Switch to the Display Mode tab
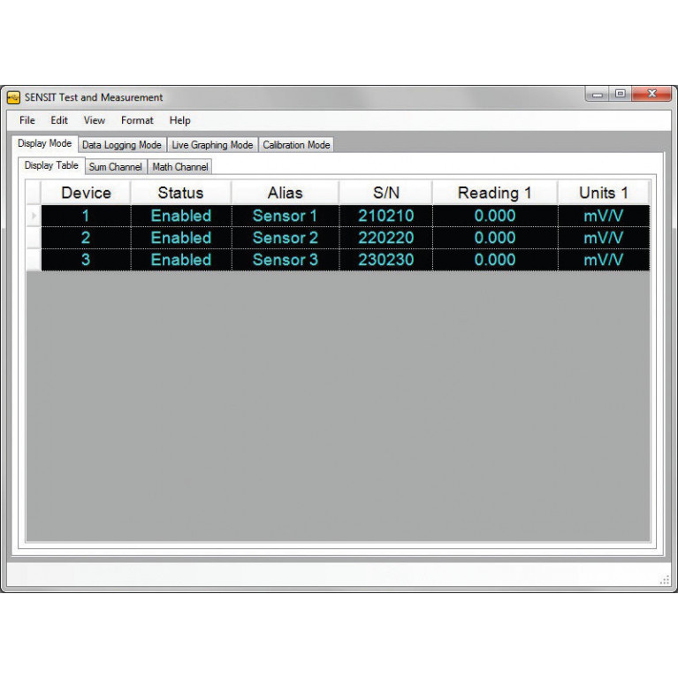The height and width of the screenshot is (678, 678). point(44,143)
